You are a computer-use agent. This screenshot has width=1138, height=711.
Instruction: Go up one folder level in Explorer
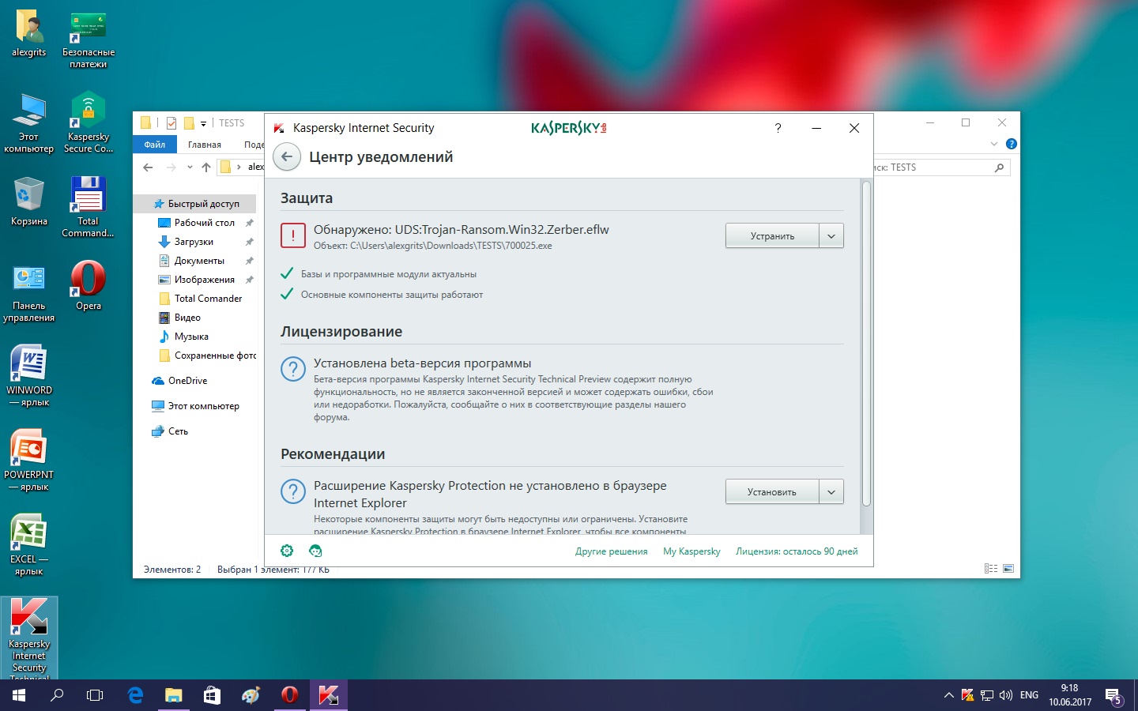(x=205, y=167)
